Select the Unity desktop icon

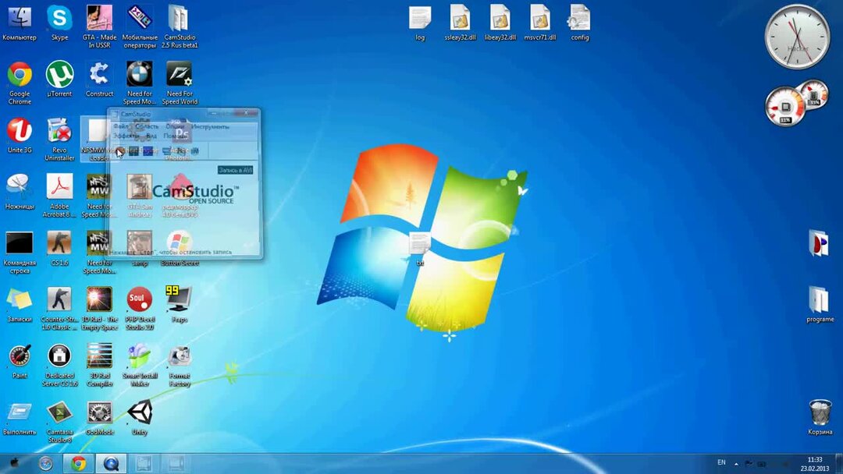(140, 418)
